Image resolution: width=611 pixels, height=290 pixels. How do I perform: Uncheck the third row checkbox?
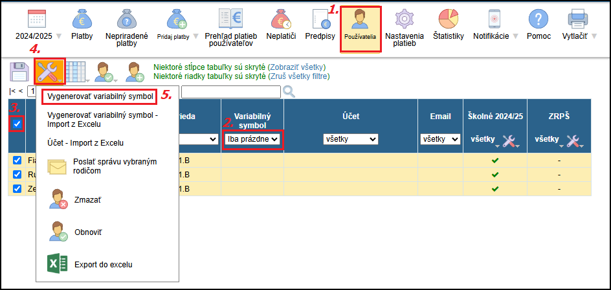tap(17, 188)
